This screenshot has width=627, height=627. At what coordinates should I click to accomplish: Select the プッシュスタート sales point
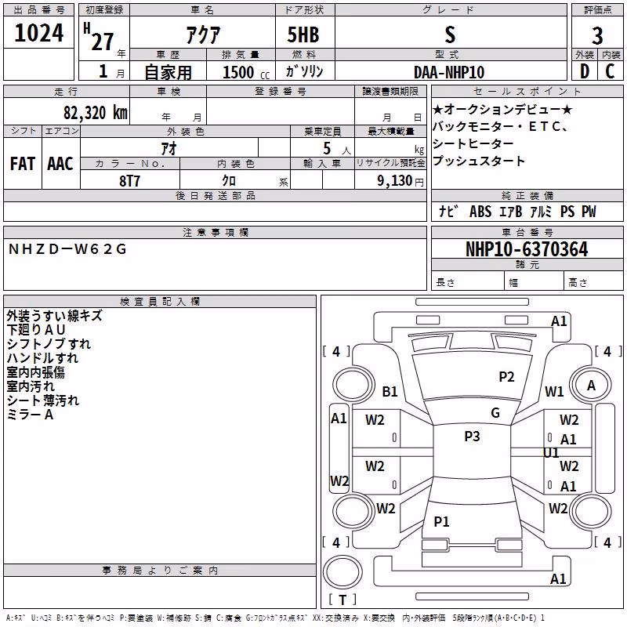[x=479, y=161]
